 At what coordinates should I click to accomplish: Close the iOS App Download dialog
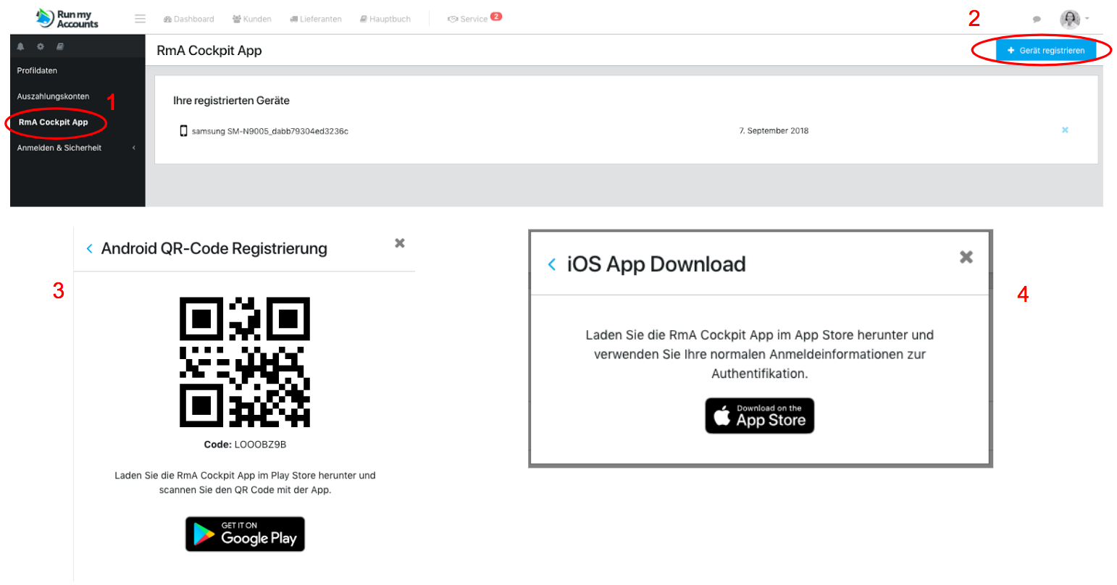pos(966,257)
